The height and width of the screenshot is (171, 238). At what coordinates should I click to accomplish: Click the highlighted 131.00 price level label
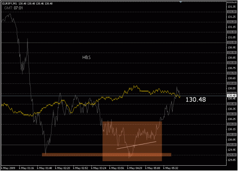[232, 43]
